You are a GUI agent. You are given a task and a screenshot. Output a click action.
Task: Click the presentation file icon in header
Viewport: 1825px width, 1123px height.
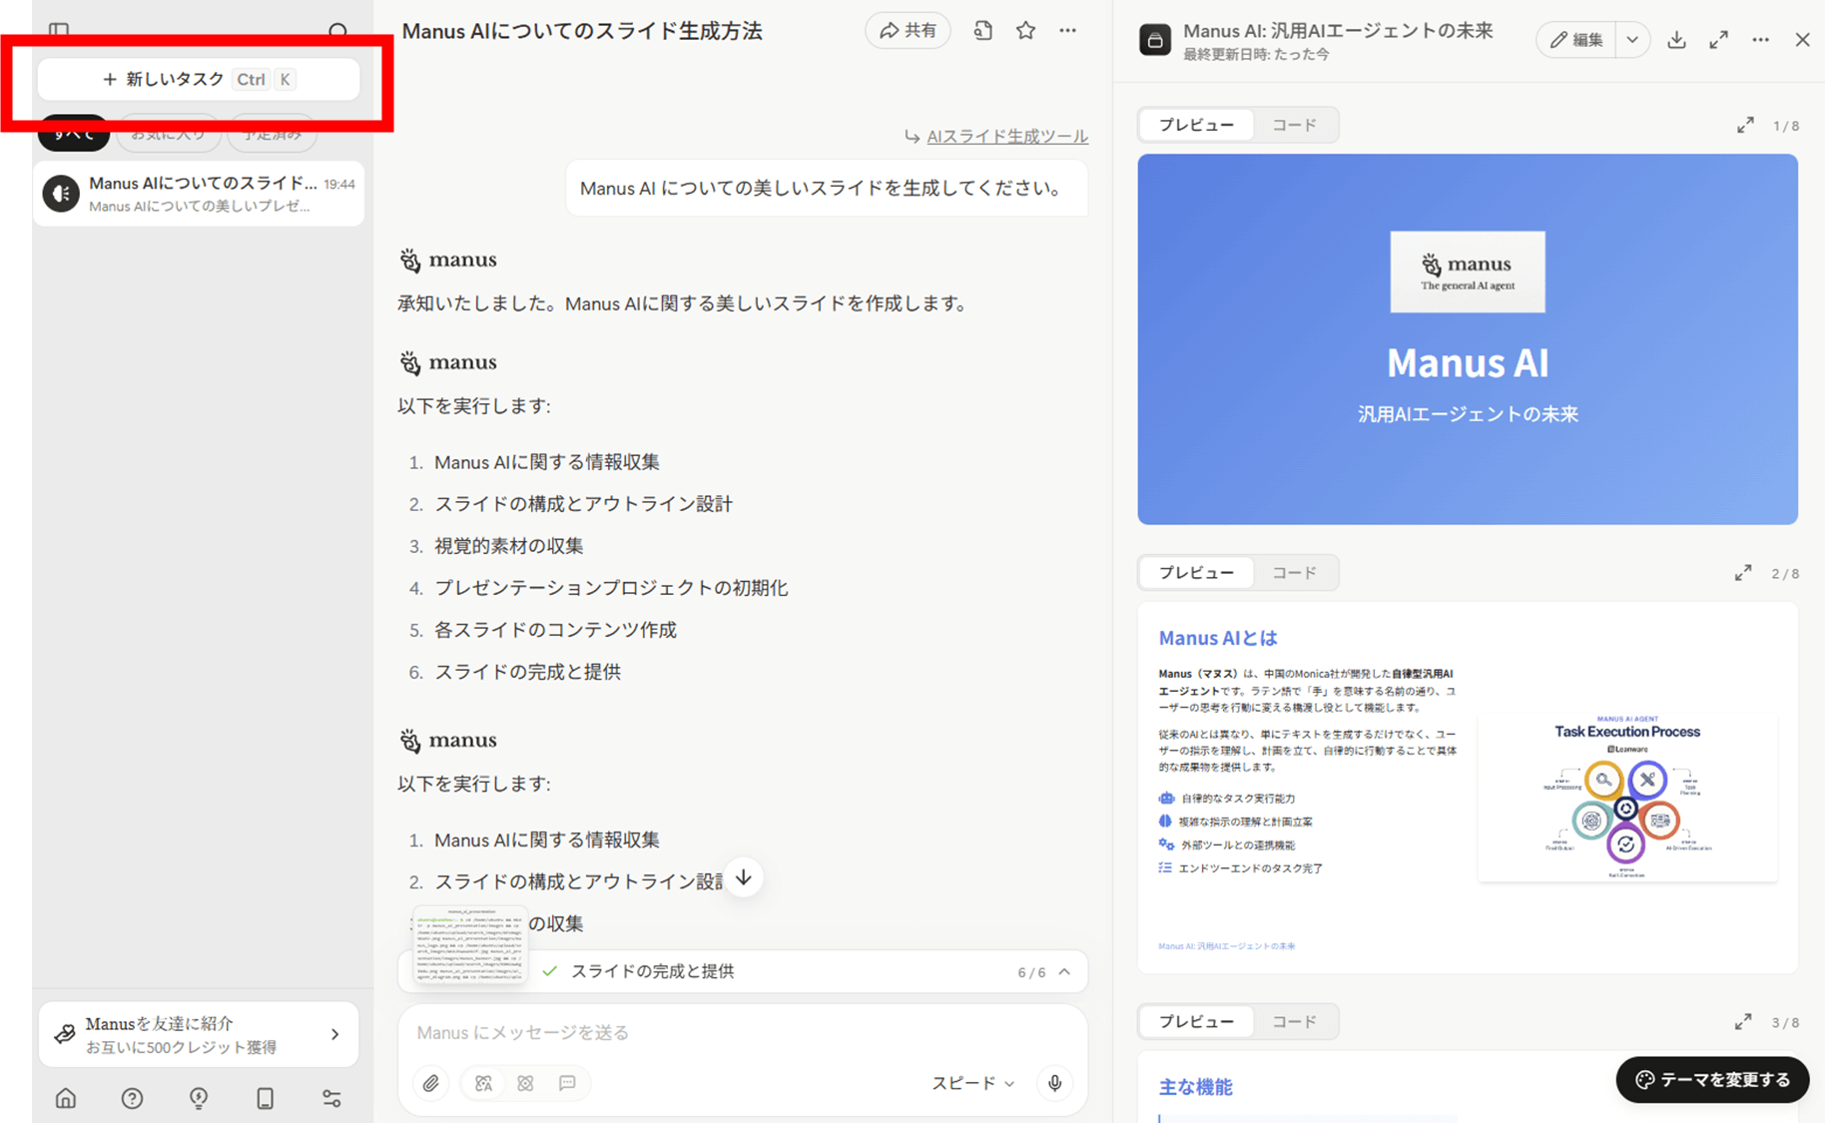tap(1155, 40)
